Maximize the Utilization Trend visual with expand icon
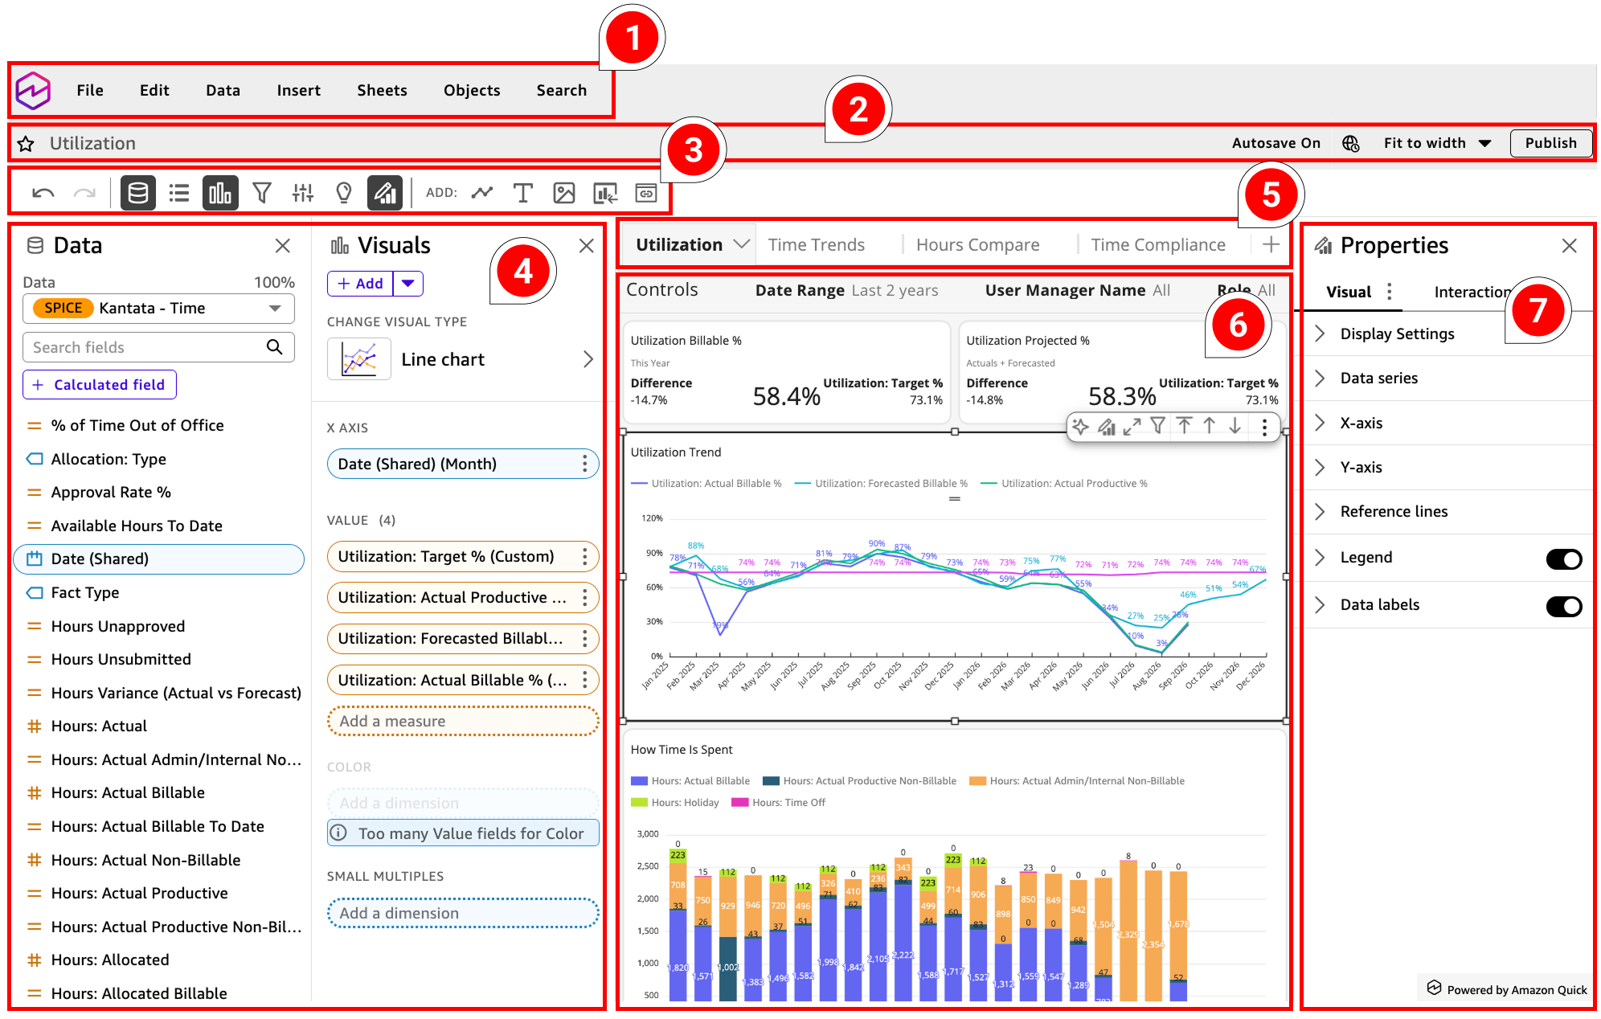The width and height of the screenshot is (1601, 1019). (1132, 427)
